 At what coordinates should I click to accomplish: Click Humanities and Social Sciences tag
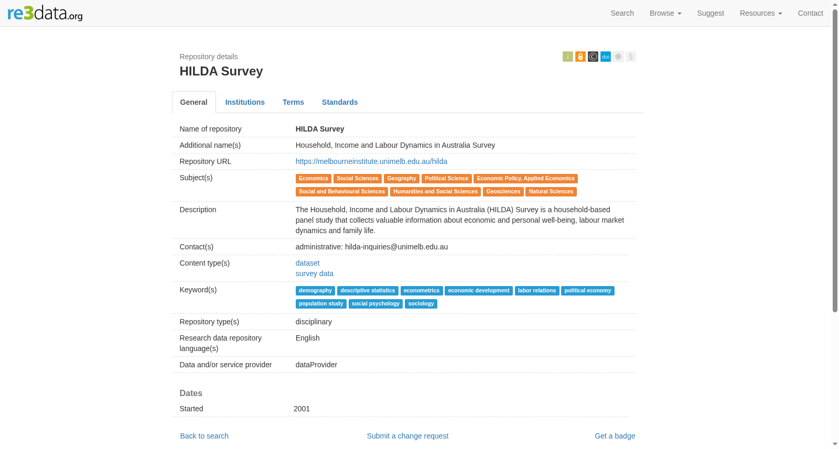435,192
